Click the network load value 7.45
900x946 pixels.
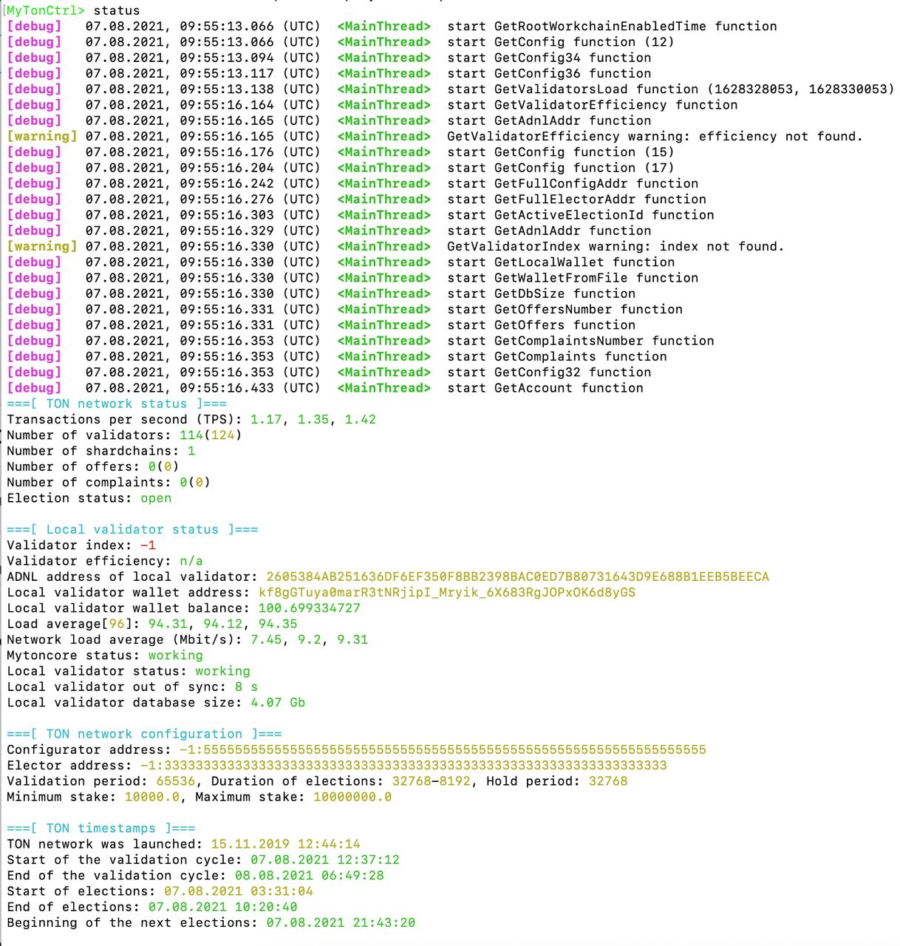(266, 639)
